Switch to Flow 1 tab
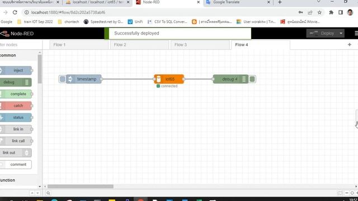The width and height of the screenshot is (358, 201). point(79,45)
